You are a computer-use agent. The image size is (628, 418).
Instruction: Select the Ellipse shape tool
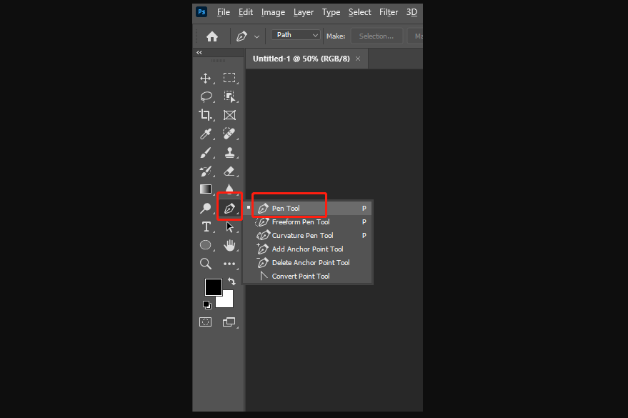(206, 245)
